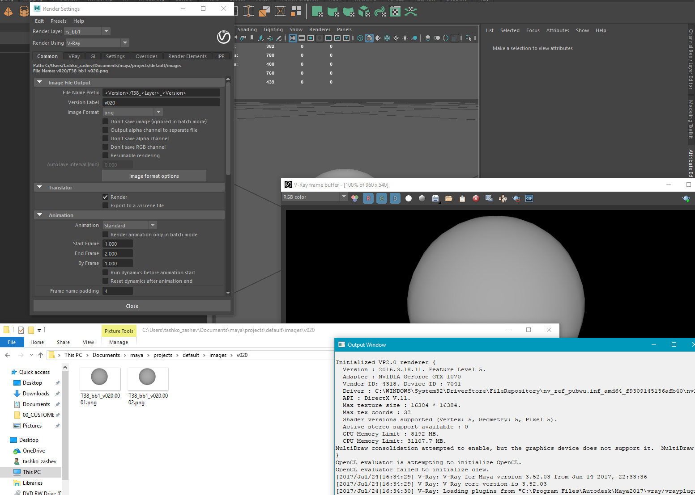Save image using frame buffer floppy icon
The image size is (695, 495).
435,198
